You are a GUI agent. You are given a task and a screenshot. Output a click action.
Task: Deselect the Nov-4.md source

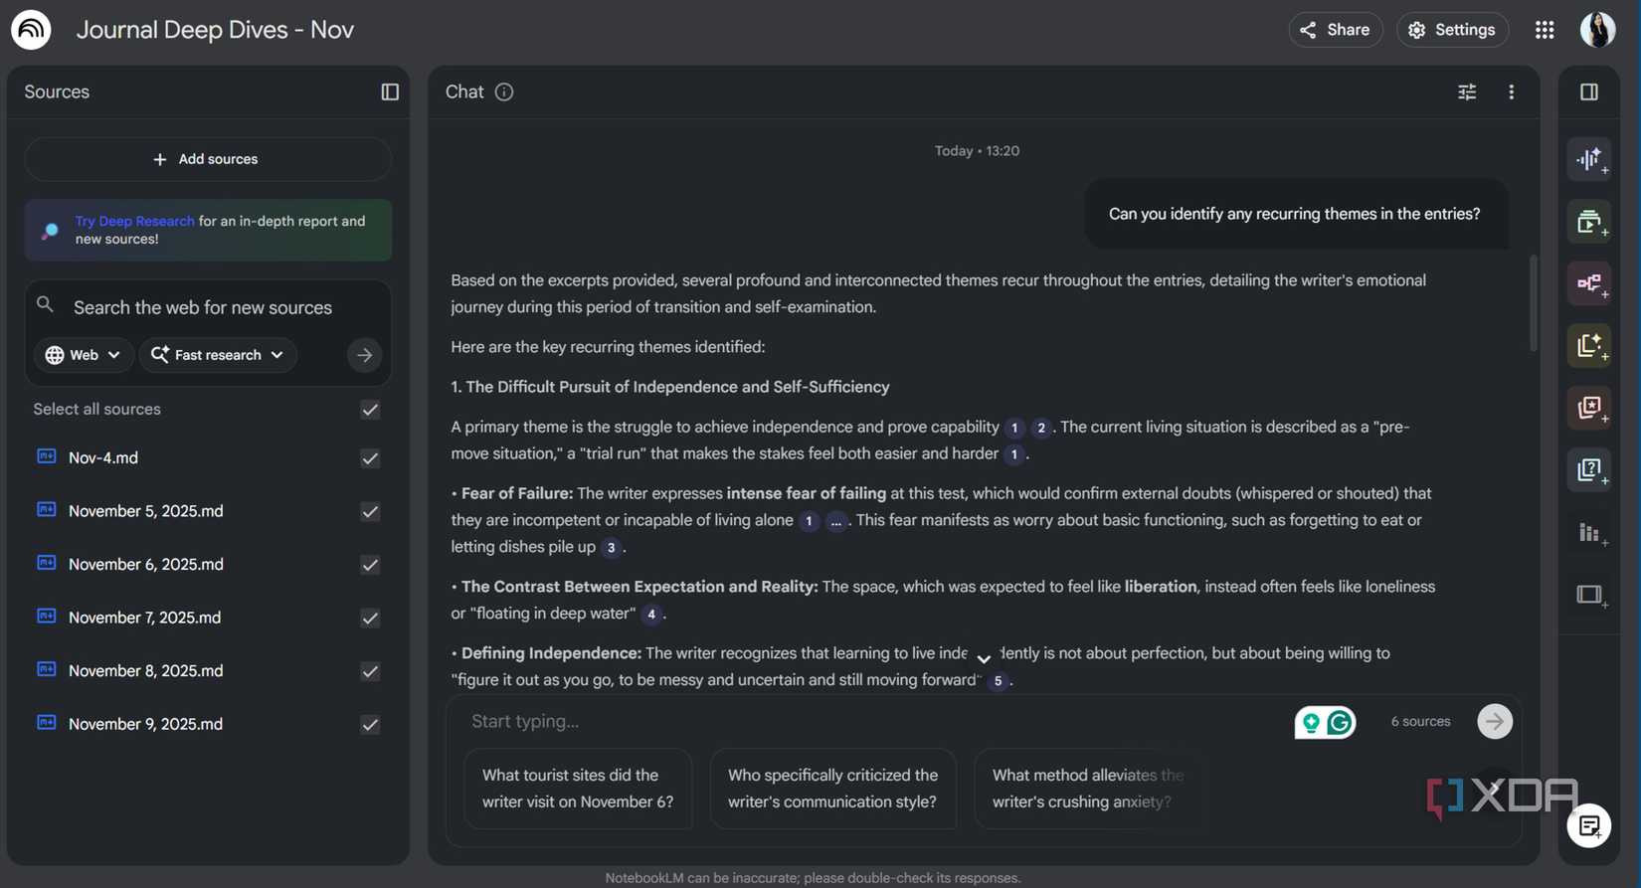coord(369,458)
